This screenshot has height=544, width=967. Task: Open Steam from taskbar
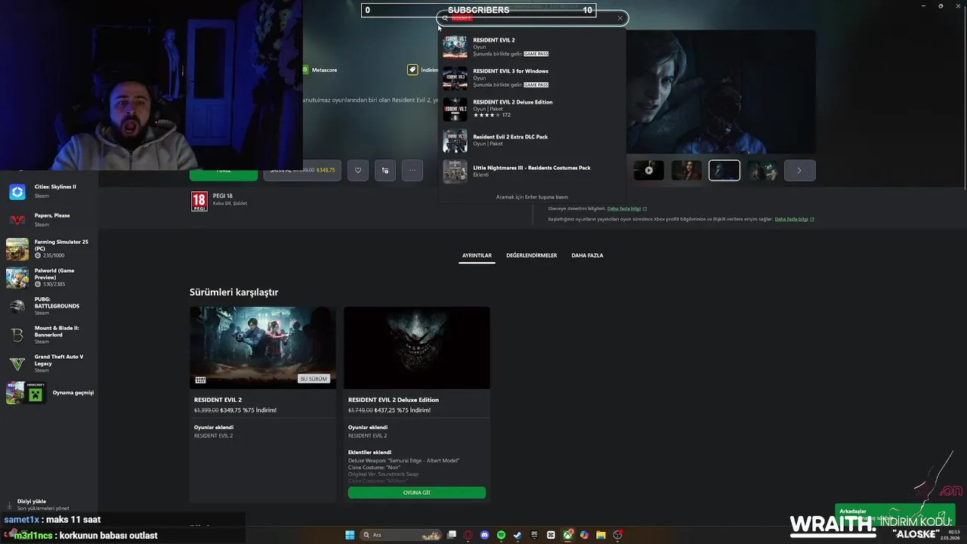pos(517,535)
